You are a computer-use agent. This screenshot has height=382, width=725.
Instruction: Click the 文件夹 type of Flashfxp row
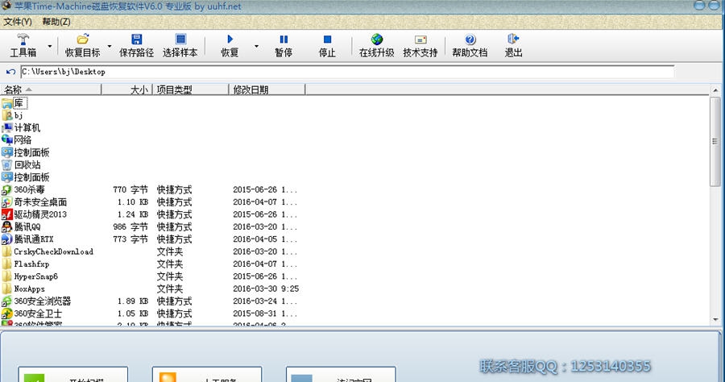click(x=170, y=264)
